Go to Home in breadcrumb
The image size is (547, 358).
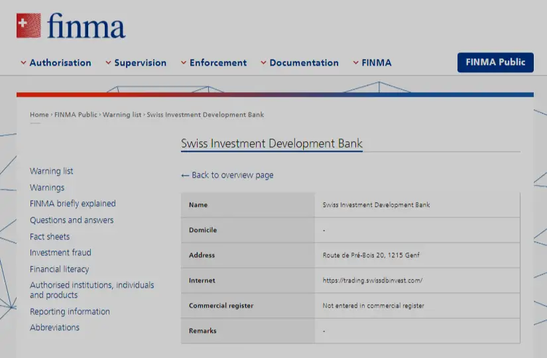(x=39, y=115)
